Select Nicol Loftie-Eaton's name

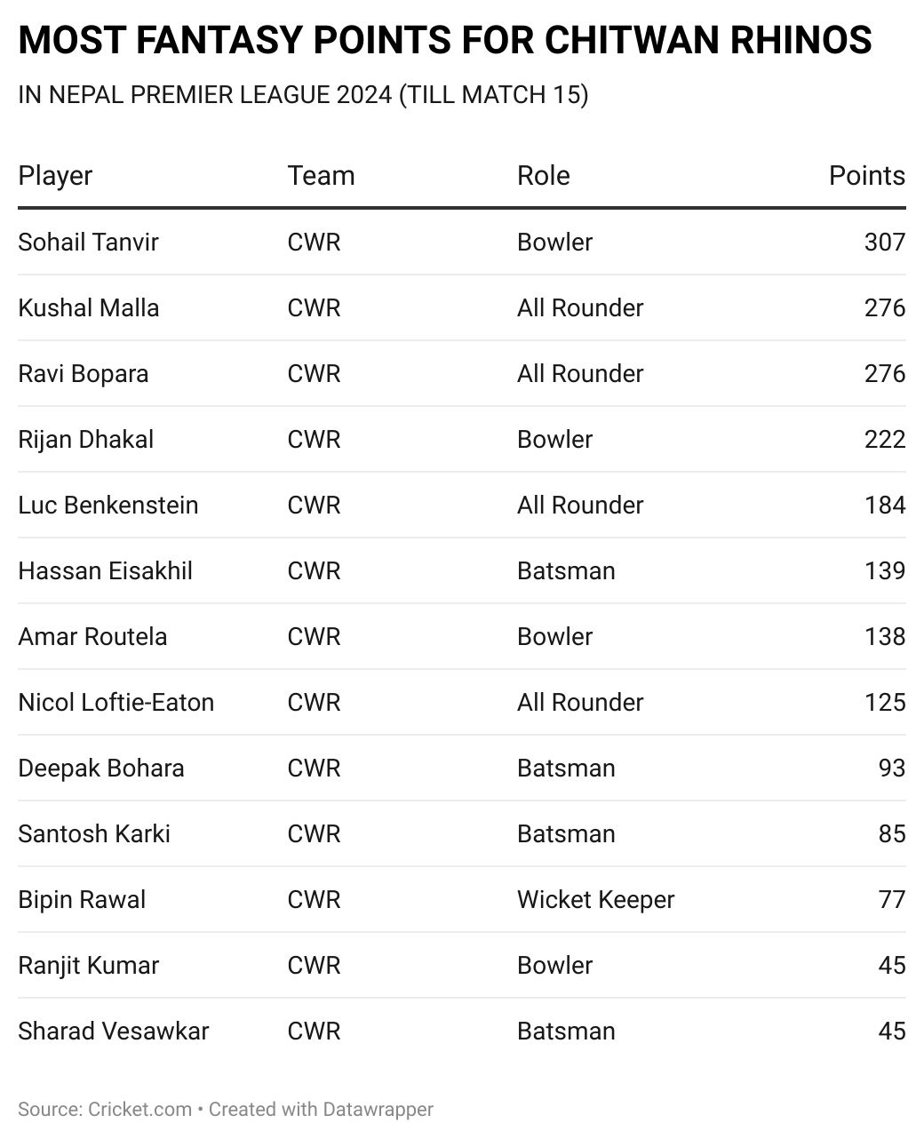(x=115, y=702)
